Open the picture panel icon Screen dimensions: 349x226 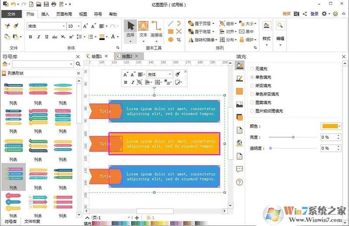(x=240, y=104)
